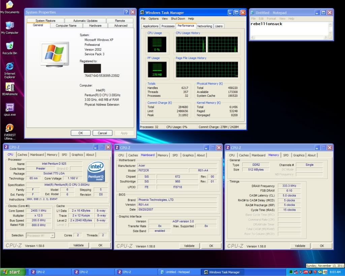Screen dimensions: 345x276
Task: Click the Task Manager title bar icon
Action: tap(143, 12)
